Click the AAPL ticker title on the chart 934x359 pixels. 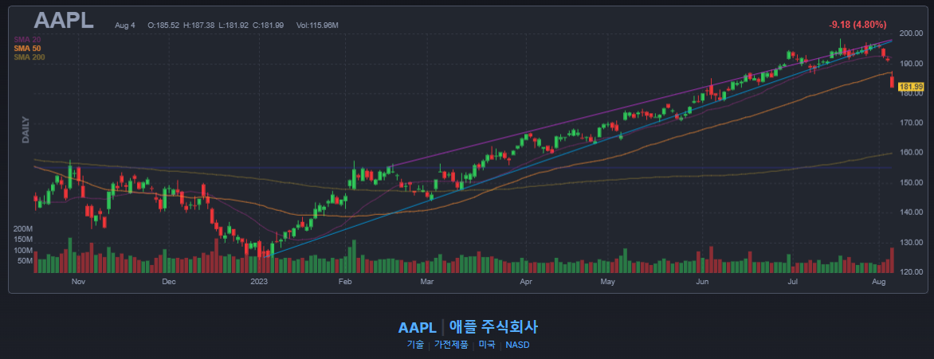click(x=64, y=20)
